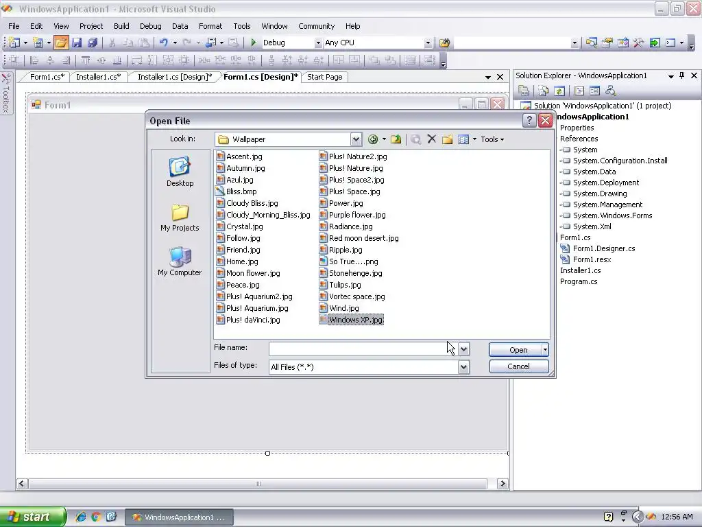Click the Delete X icon in Open File dialog
This screenshot has height=527, width=702.
[432, 139]
